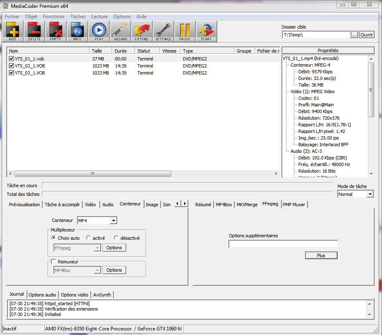Click the Options supplémentaires text field

[x=283, y=244]
